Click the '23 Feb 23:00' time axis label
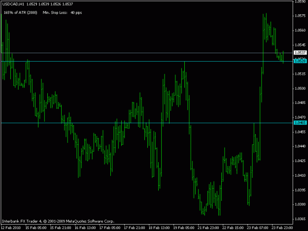 (282, 228)
